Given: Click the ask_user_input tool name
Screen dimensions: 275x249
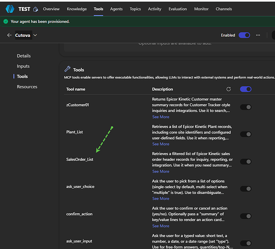Looking at the screenshot, I should [79, 241].
